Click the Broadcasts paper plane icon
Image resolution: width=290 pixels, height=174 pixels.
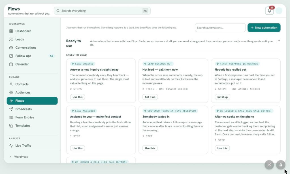coord(11,109)
